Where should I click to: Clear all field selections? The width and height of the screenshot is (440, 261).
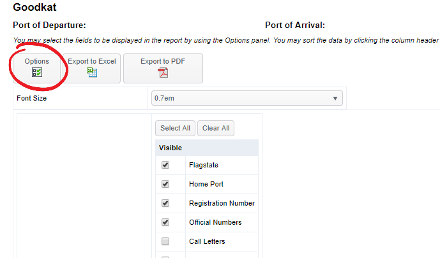[x=216, y=128]
